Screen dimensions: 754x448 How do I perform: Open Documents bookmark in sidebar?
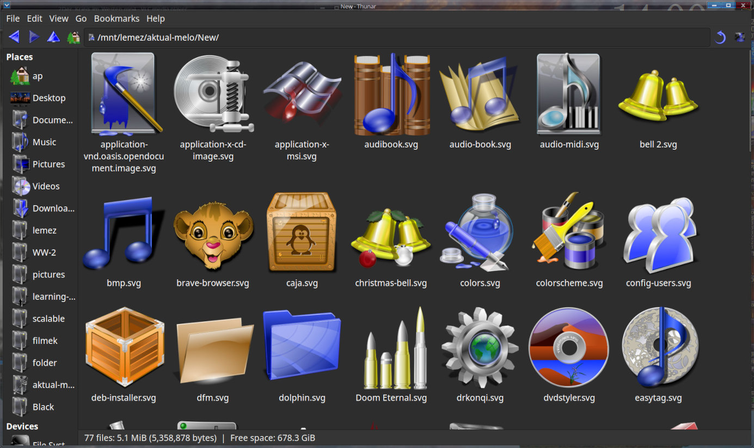tap(39, 120)
